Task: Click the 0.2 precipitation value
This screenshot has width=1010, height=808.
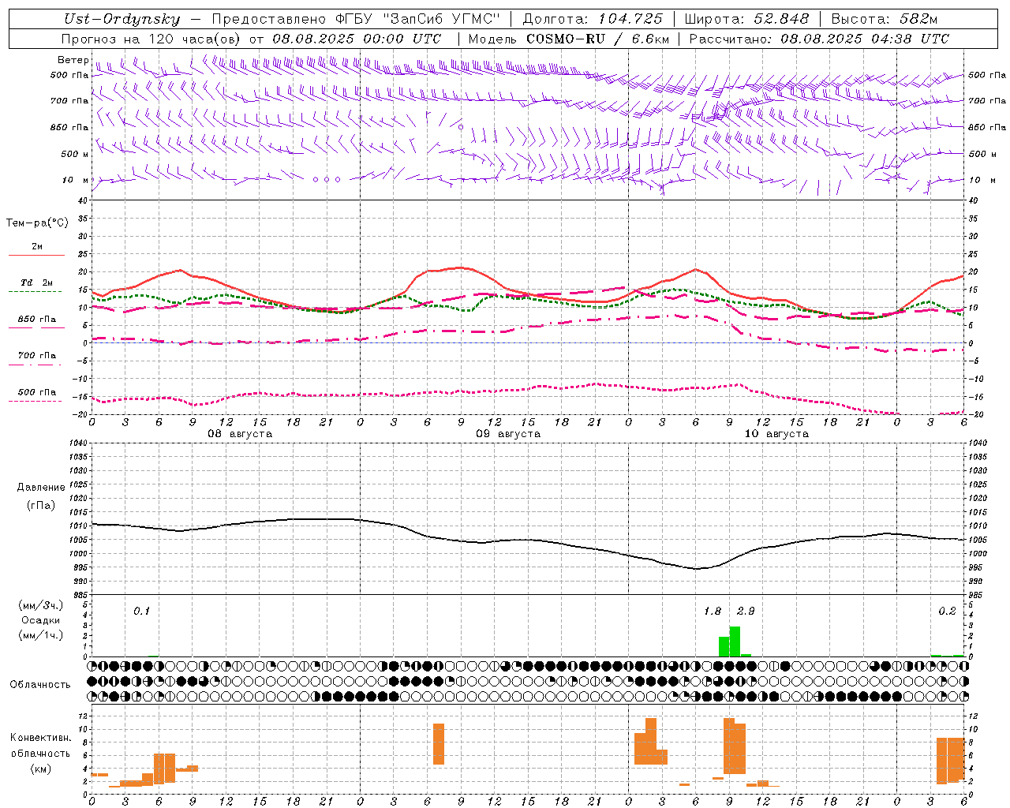Action: tap(947, 611)
